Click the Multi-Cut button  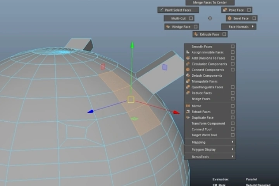click(x=179, y=18)
